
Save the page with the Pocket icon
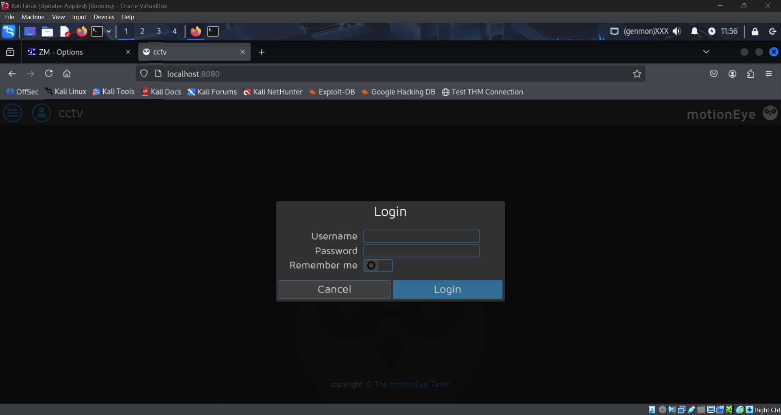(714, 74)
